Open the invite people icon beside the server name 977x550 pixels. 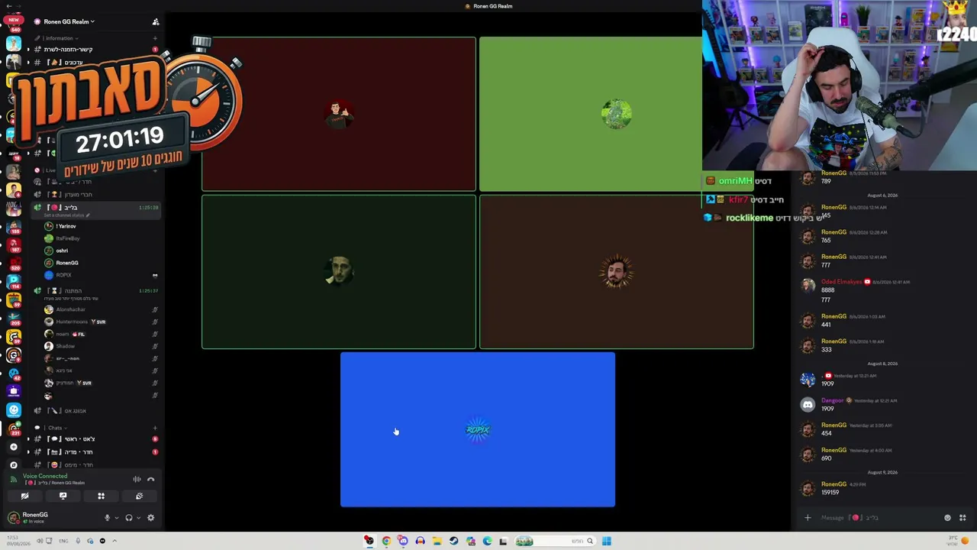click(x=156, y=21)
